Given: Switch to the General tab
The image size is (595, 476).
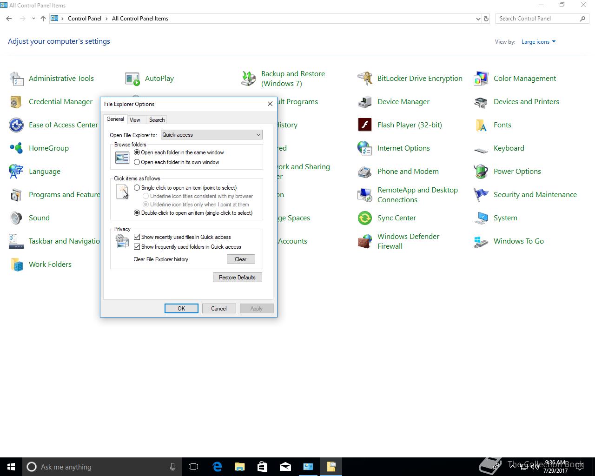Looking at the screenshot, I should point(115,119).
